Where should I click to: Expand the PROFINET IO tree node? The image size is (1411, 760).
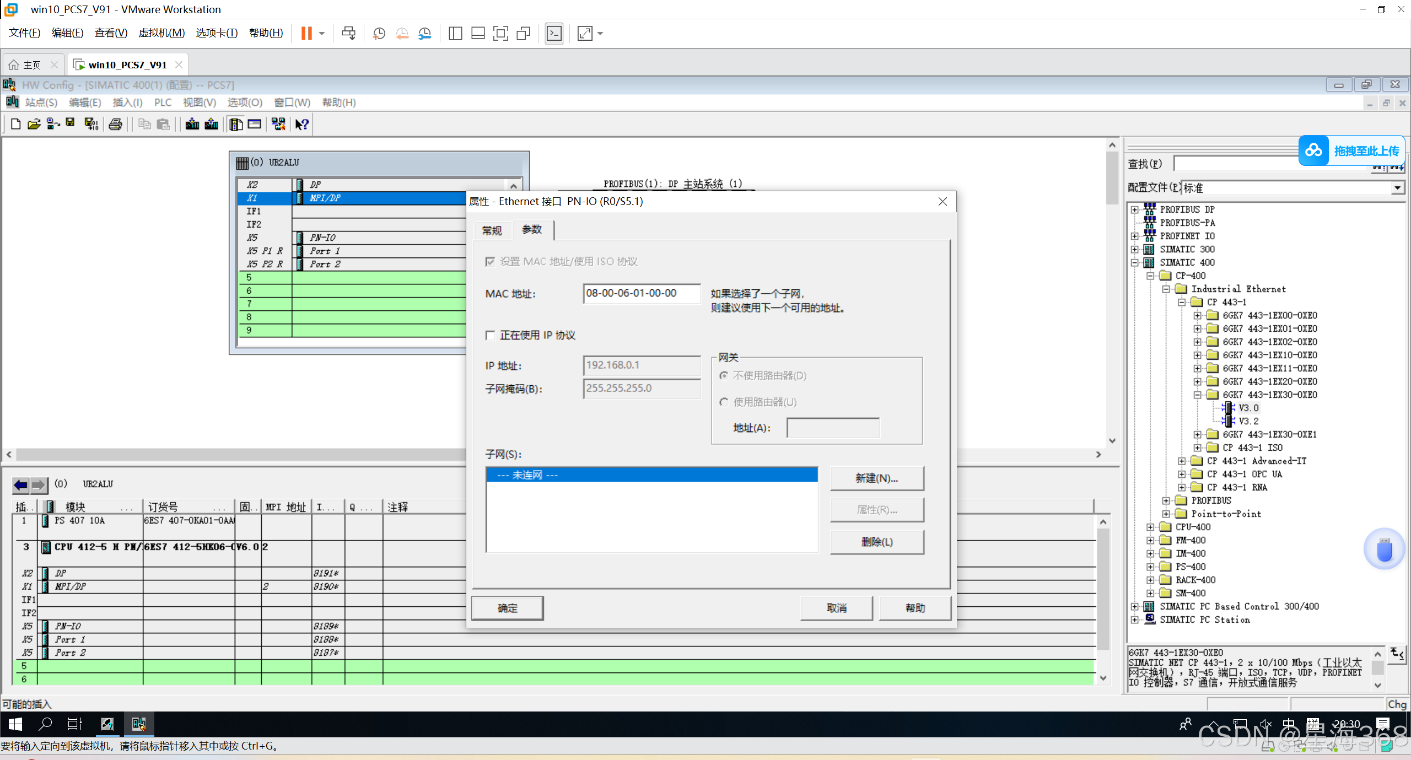(1134, 236)
